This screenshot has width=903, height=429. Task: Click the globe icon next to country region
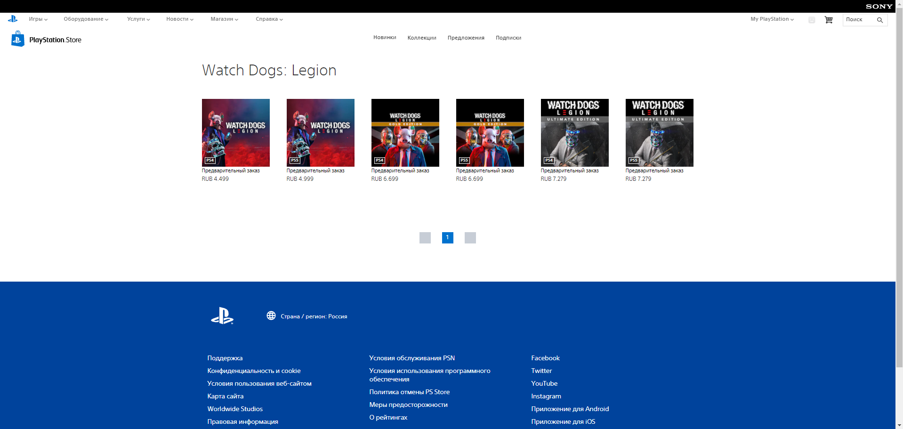click(271, 316)
